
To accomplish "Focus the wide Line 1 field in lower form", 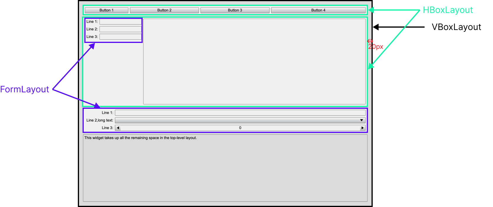I will tap(240, 113).
